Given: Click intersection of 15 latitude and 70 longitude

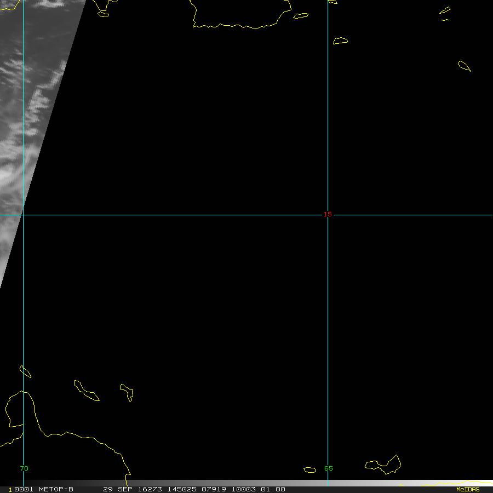Looking at the screenshot, I should (23, 215).
